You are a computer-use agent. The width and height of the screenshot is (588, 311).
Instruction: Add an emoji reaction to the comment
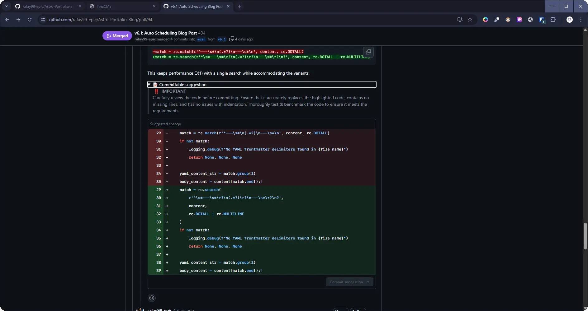tap(152, 298)
